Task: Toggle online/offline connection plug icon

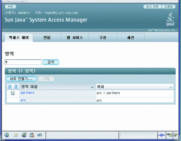Action: click(161, 135)
